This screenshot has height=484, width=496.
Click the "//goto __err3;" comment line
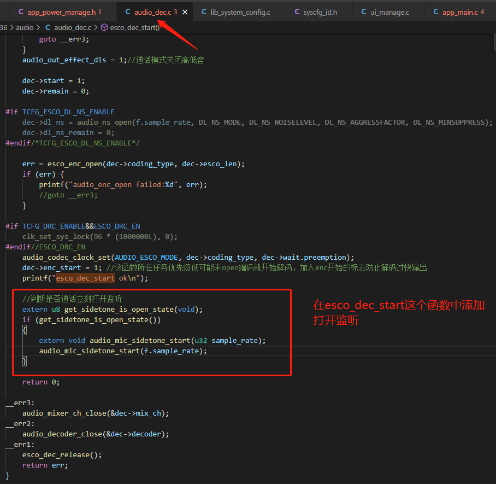(68, 195)
